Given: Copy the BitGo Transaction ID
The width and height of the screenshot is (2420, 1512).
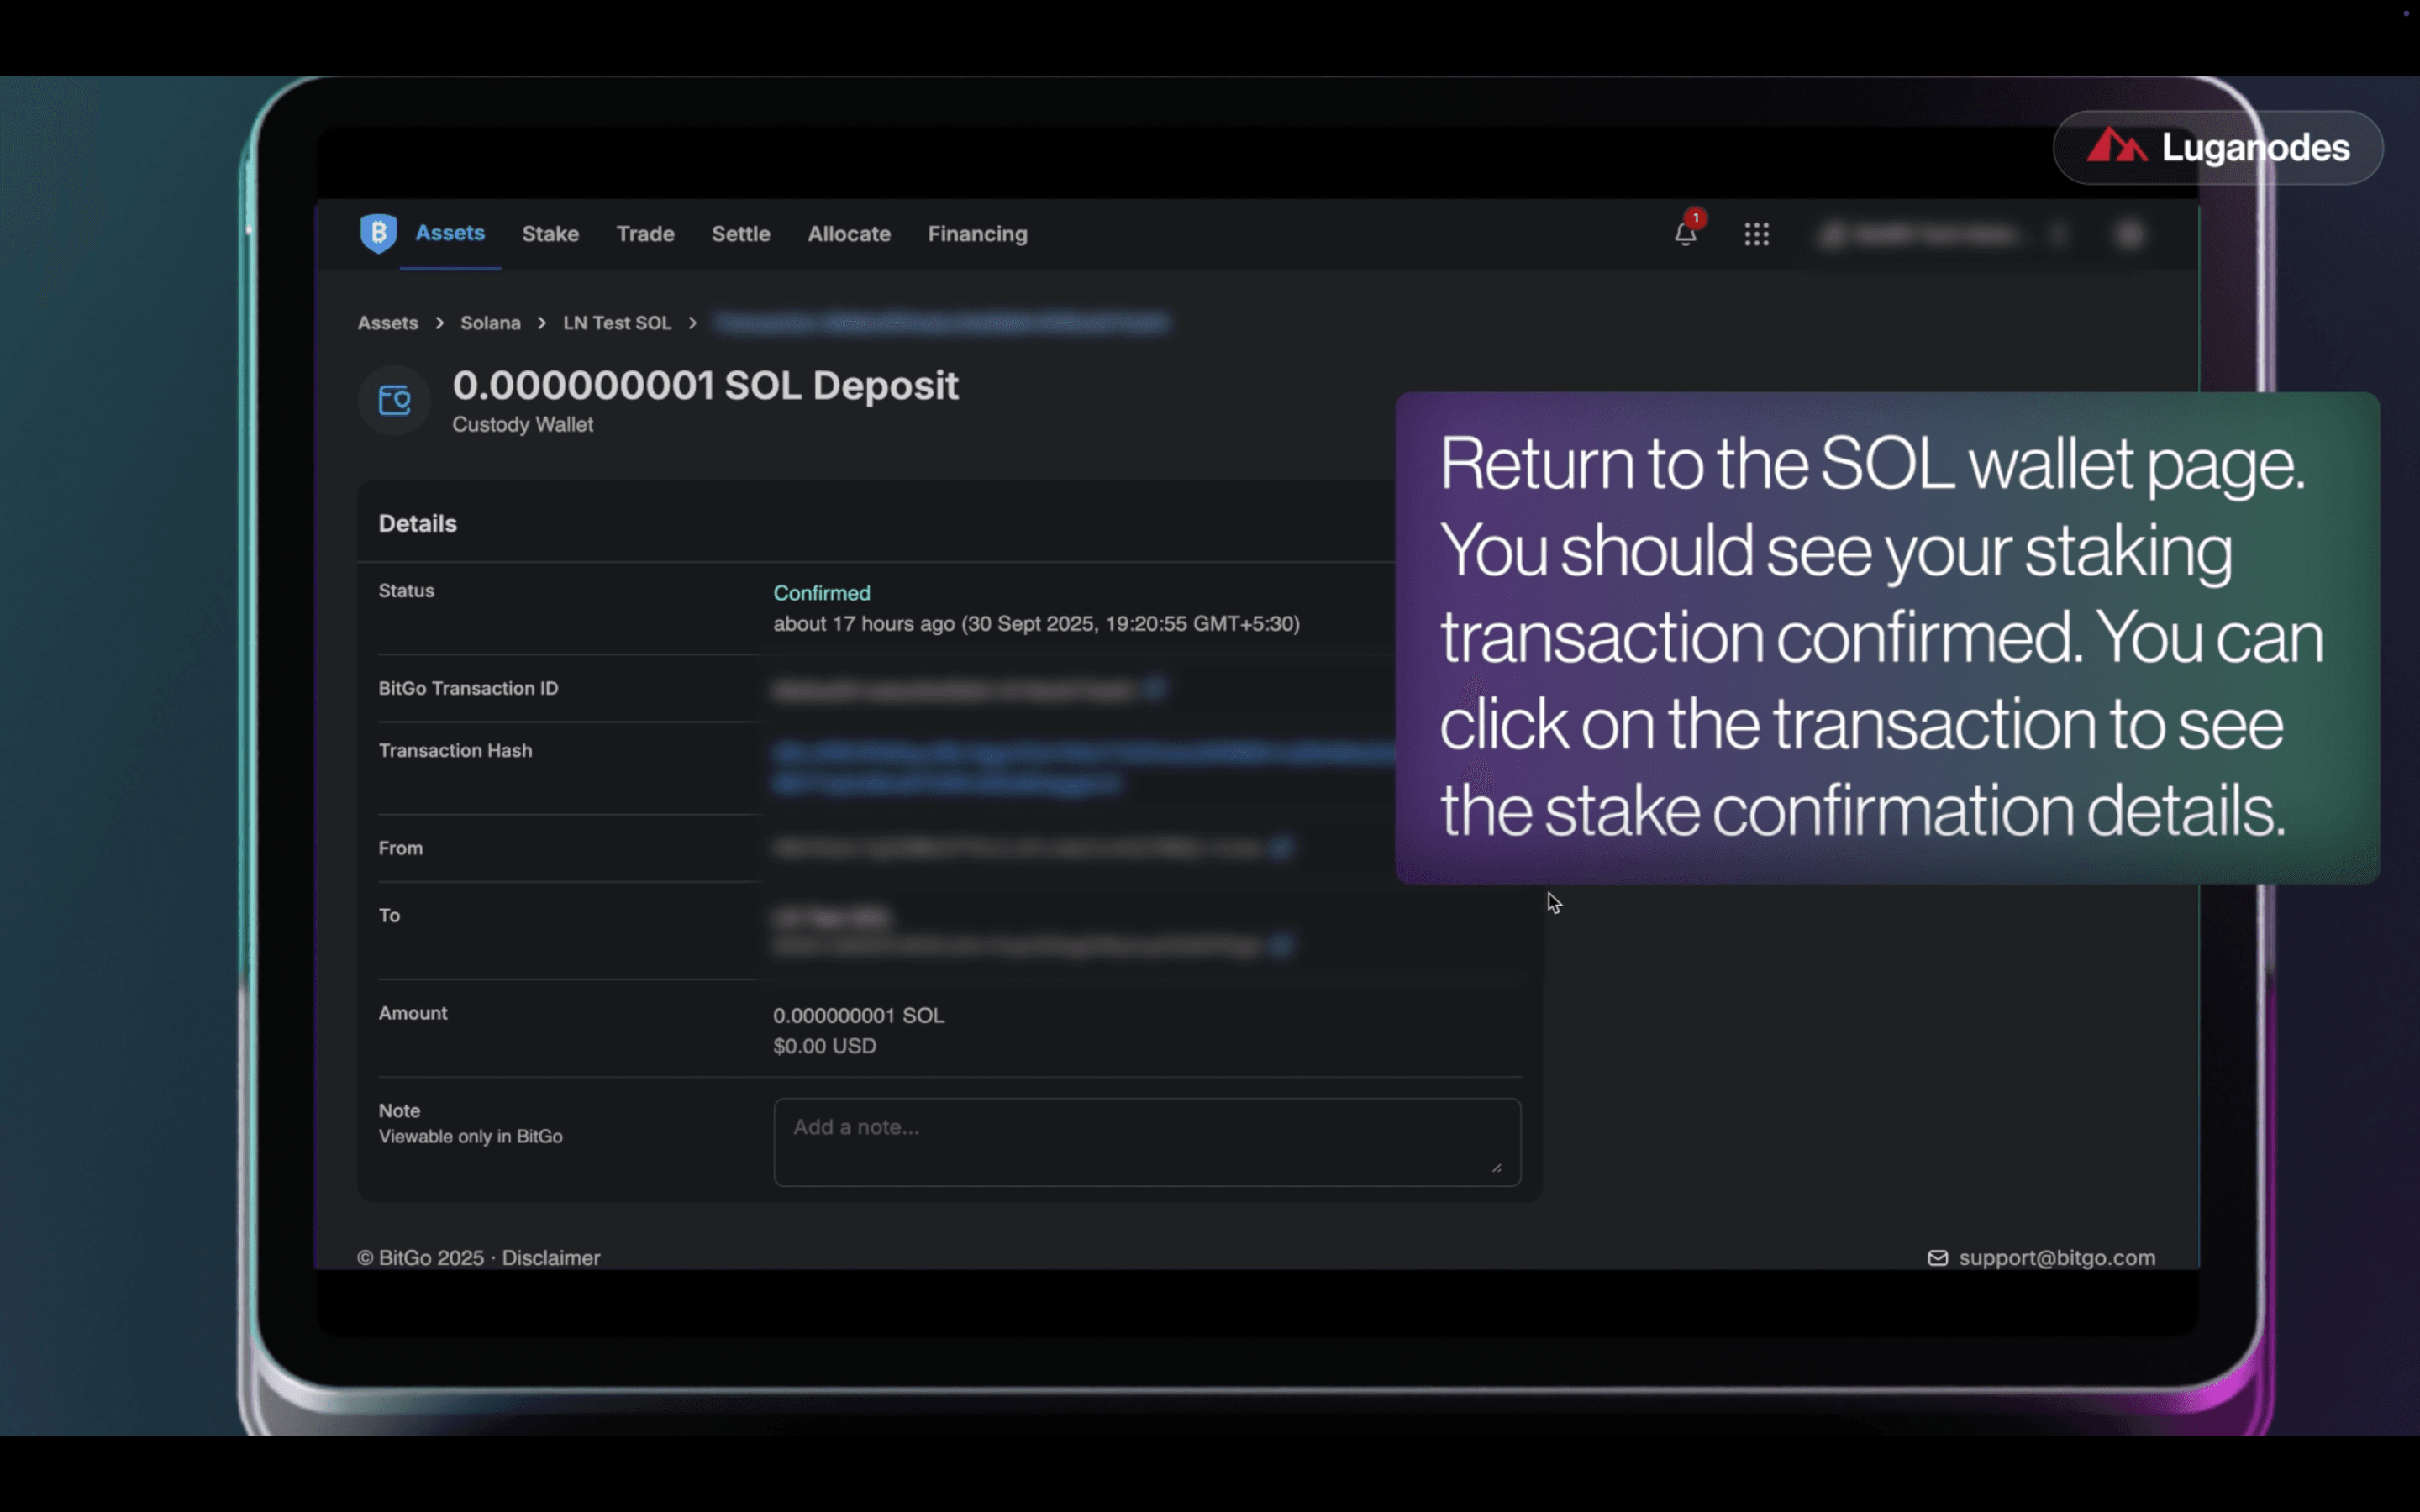Looking at the screenshot, I should tap(1155, 688).
